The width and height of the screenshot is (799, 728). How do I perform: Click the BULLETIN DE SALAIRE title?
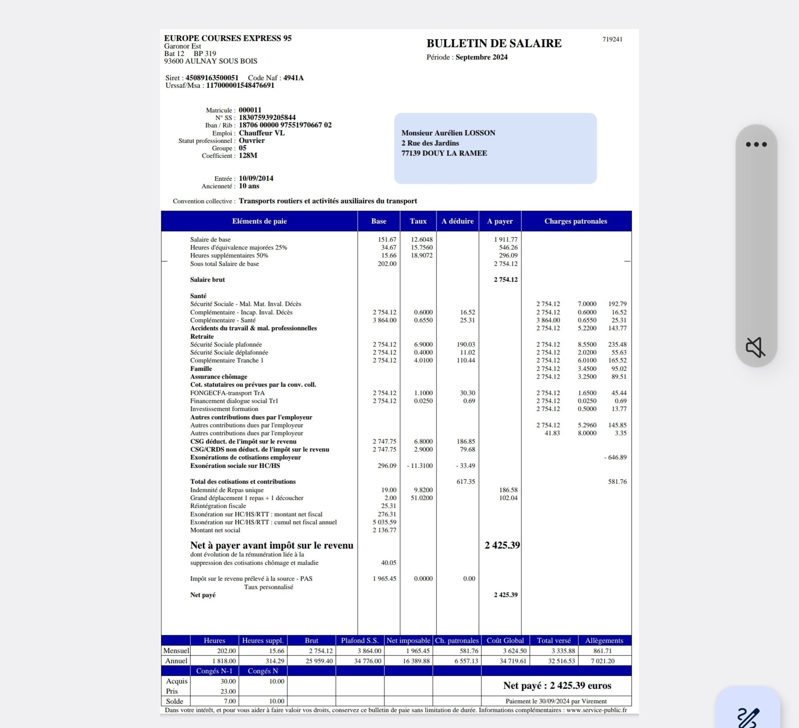(494, 43)
